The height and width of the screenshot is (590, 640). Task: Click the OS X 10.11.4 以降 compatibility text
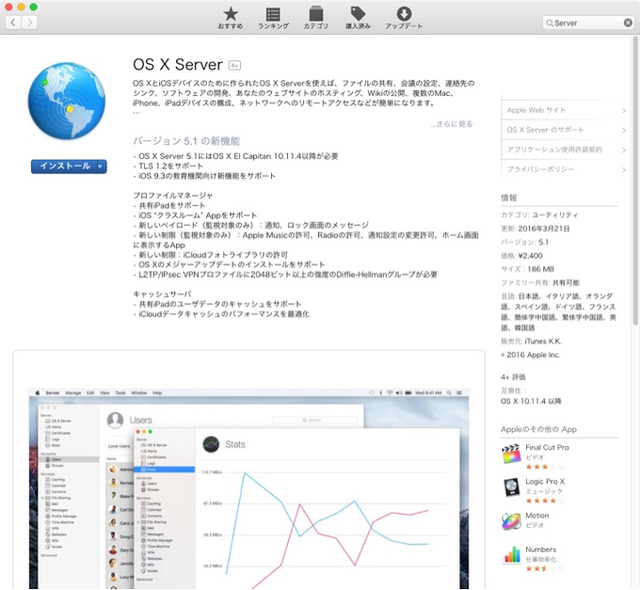[531, 401]
